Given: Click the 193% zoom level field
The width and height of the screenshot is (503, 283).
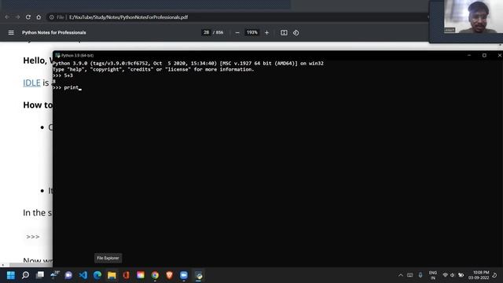Looking at the screenshot, I should tap(251, 32).
